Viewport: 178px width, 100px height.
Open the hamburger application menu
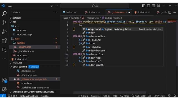[x=10, y=6]
